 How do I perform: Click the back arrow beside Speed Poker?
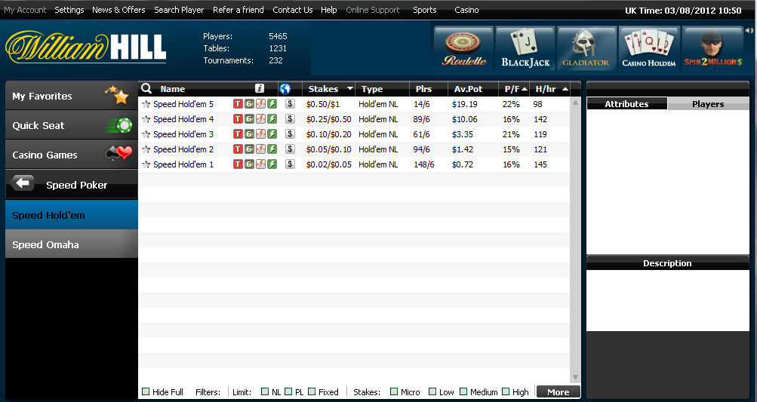click(22, 183)
